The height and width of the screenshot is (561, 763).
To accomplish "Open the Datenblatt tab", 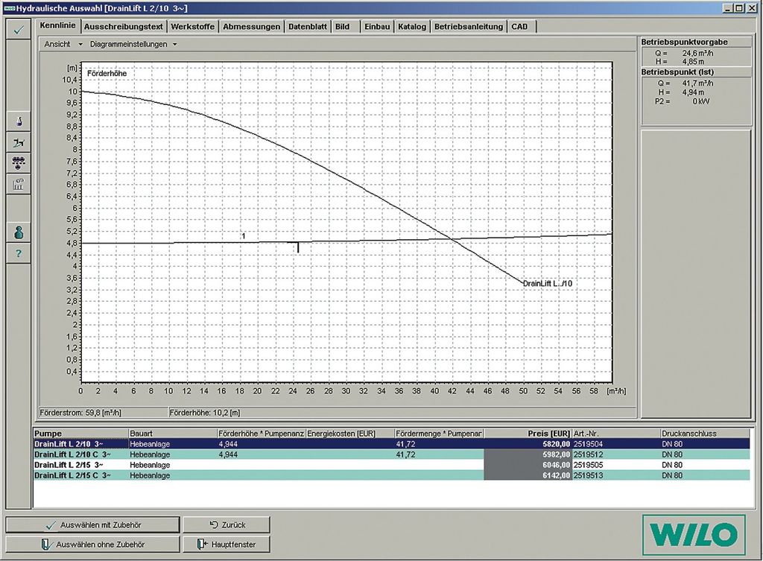I will point(308,27).
